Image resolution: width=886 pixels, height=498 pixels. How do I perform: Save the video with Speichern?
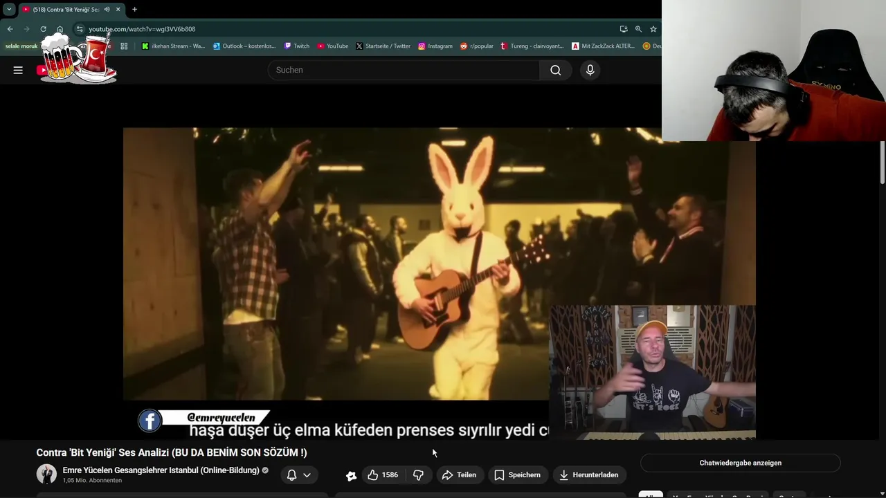pos(518,475)
